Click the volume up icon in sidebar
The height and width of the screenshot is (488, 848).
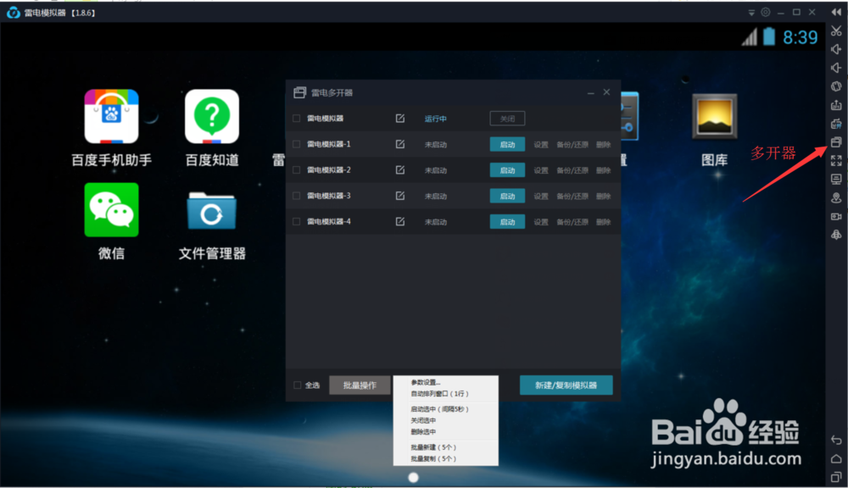(x=836, y=49)
